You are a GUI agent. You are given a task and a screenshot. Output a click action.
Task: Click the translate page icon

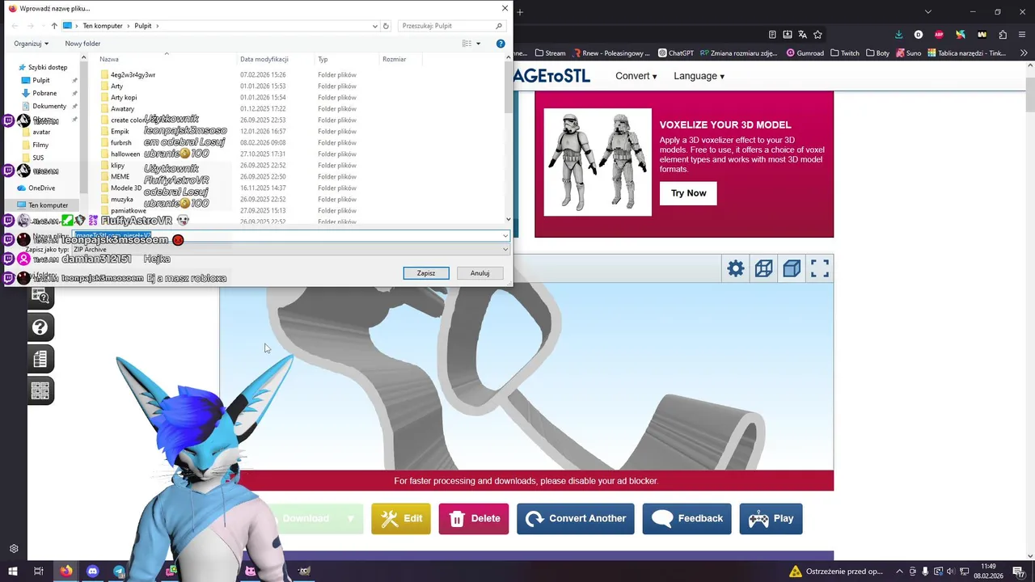point(802,35)
